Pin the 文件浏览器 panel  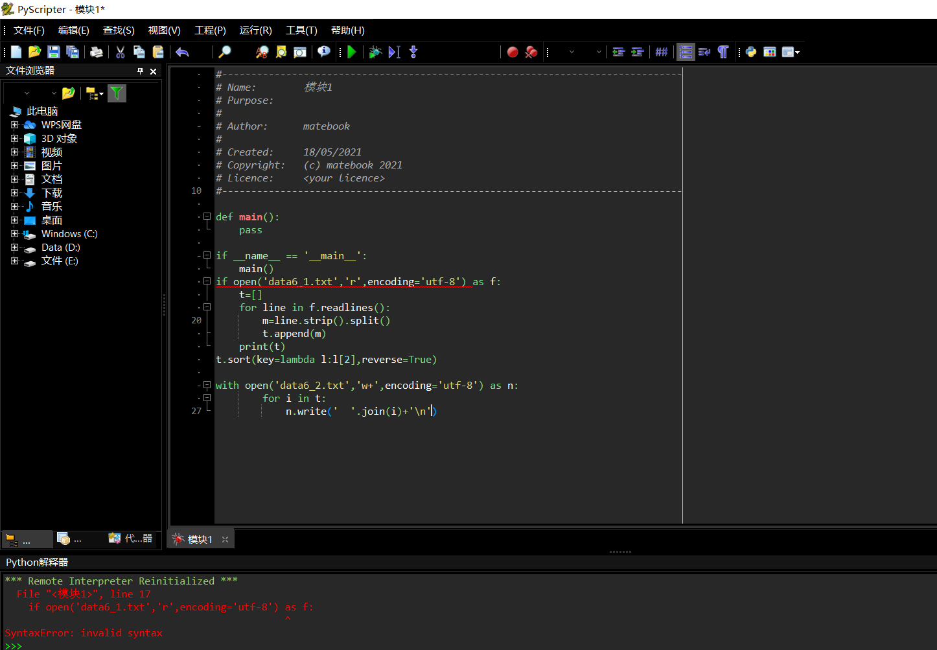(140, 71)
